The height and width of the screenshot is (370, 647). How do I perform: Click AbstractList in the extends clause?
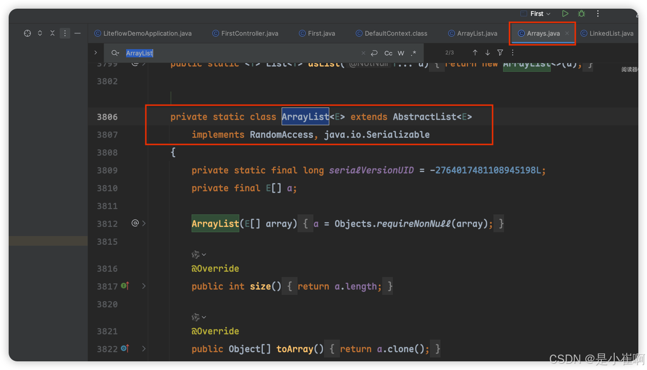pyautogui.click(x=424, y=117)
